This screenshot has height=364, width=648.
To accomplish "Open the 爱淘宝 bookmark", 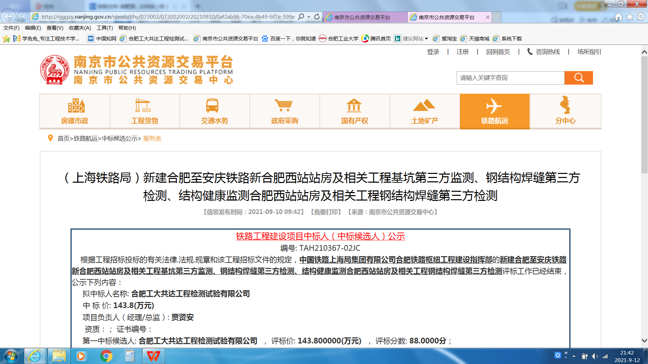I will tap(445, 39).
